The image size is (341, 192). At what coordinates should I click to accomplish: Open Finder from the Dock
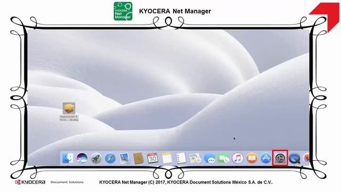68,158
